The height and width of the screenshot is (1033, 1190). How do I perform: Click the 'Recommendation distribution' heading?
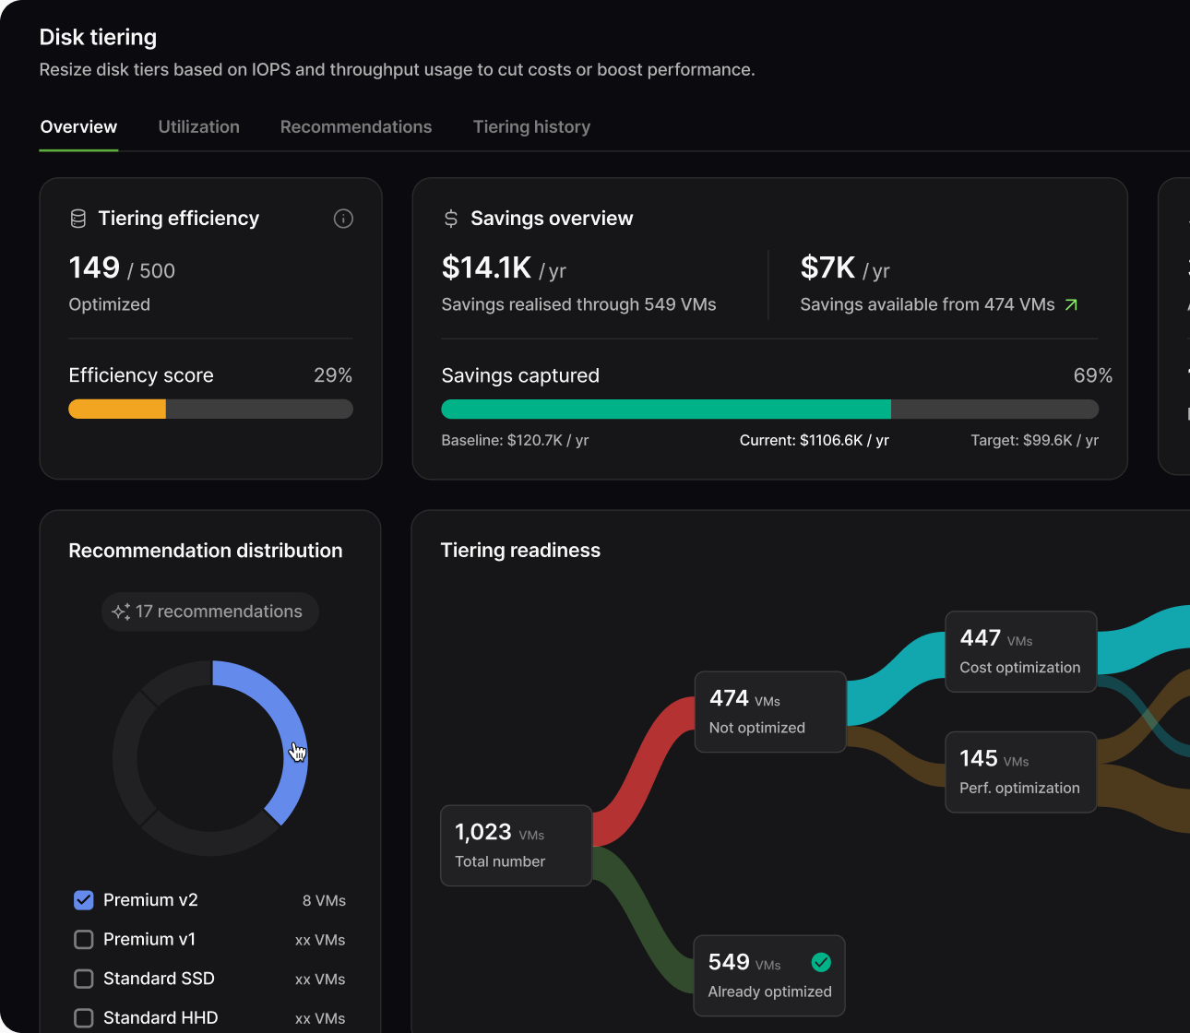(206, 551)
